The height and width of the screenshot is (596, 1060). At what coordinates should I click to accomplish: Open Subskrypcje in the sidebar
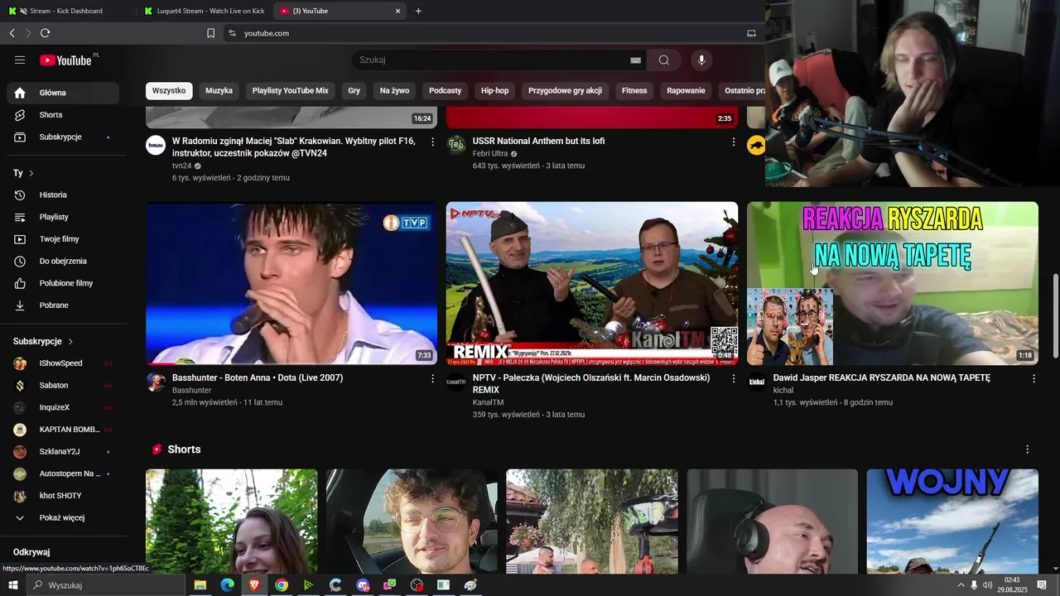pos(63,137)
